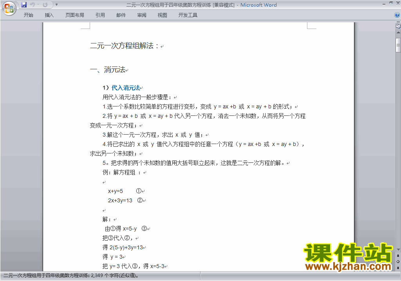Open the 开始 ribbon tab
This screenshot has height=281, width=401.
click(x=28, y=15)
